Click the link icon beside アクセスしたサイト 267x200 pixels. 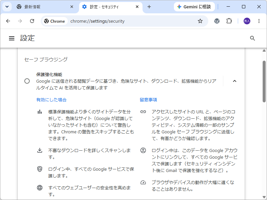[143, 112]
